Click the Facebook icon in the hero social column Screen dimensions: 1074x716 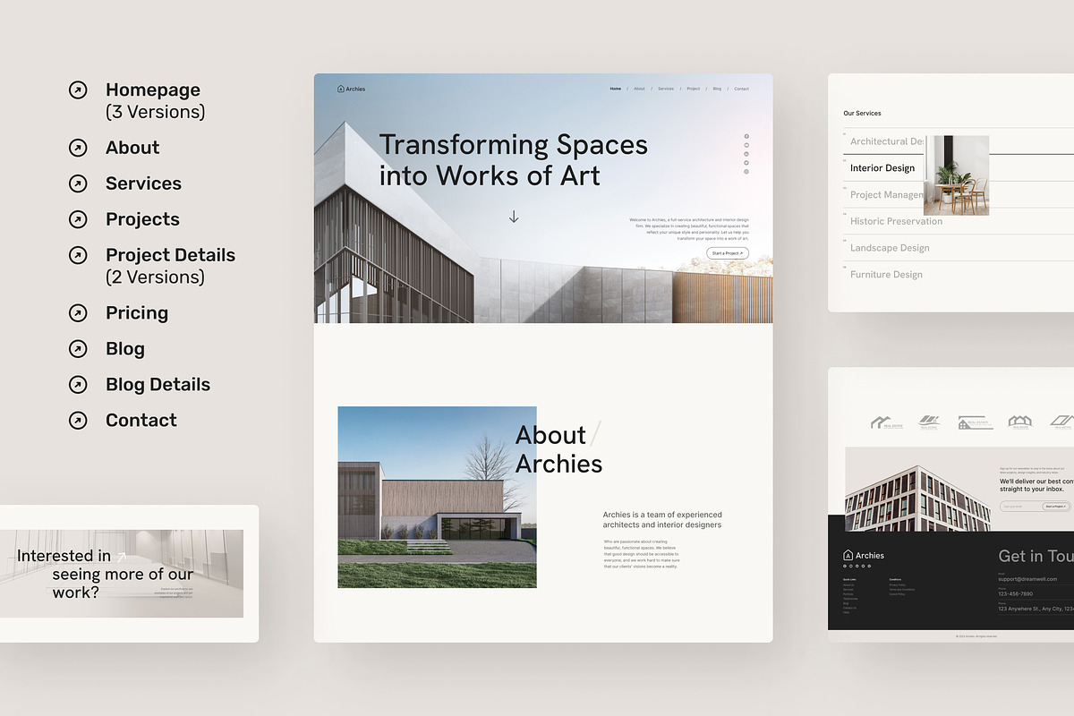pos(746,136)
